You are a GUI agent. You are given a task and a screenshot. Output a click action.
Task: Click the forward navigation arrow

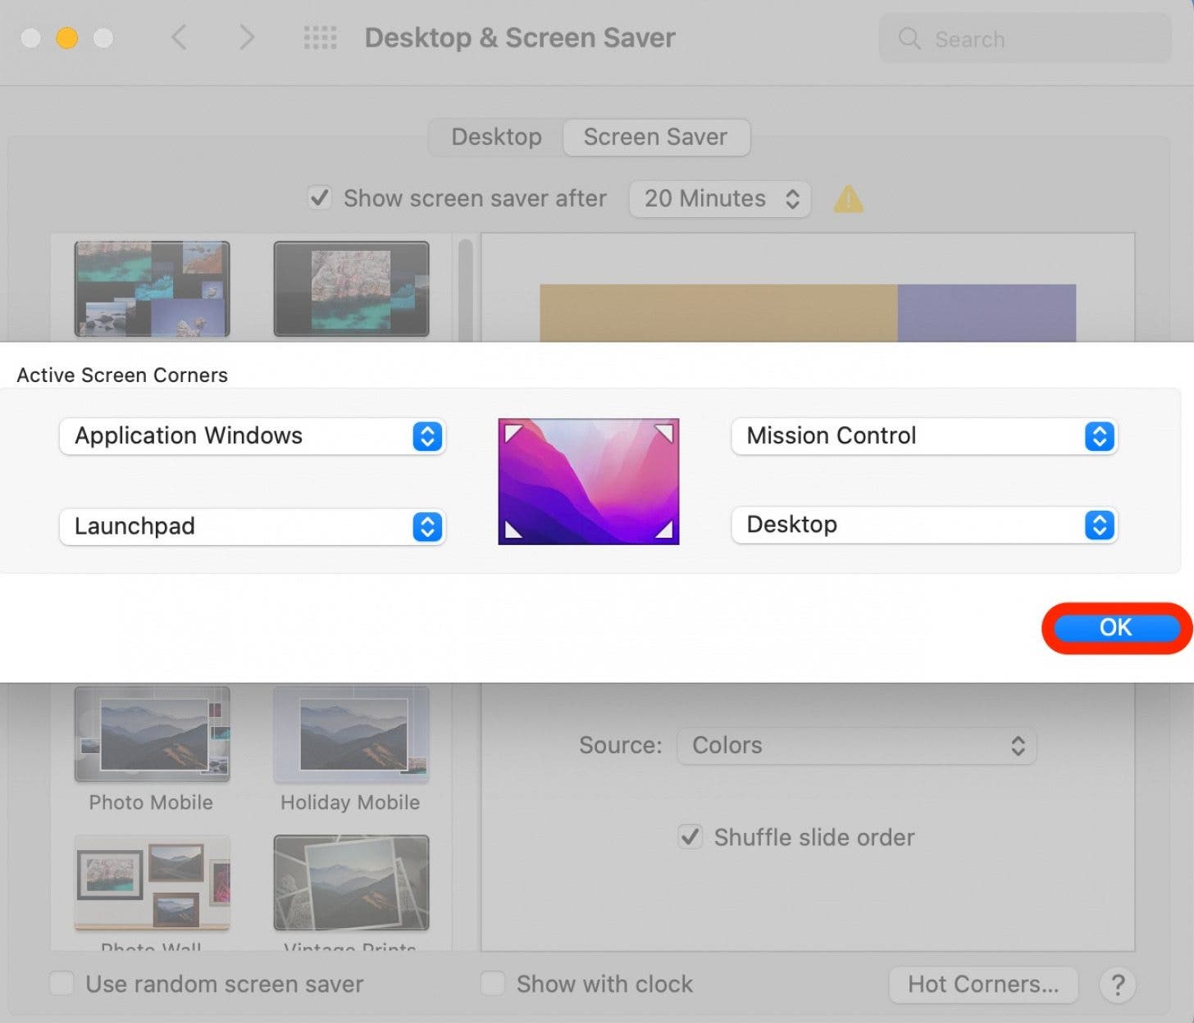pyautogui.click(x=247, y=37)
